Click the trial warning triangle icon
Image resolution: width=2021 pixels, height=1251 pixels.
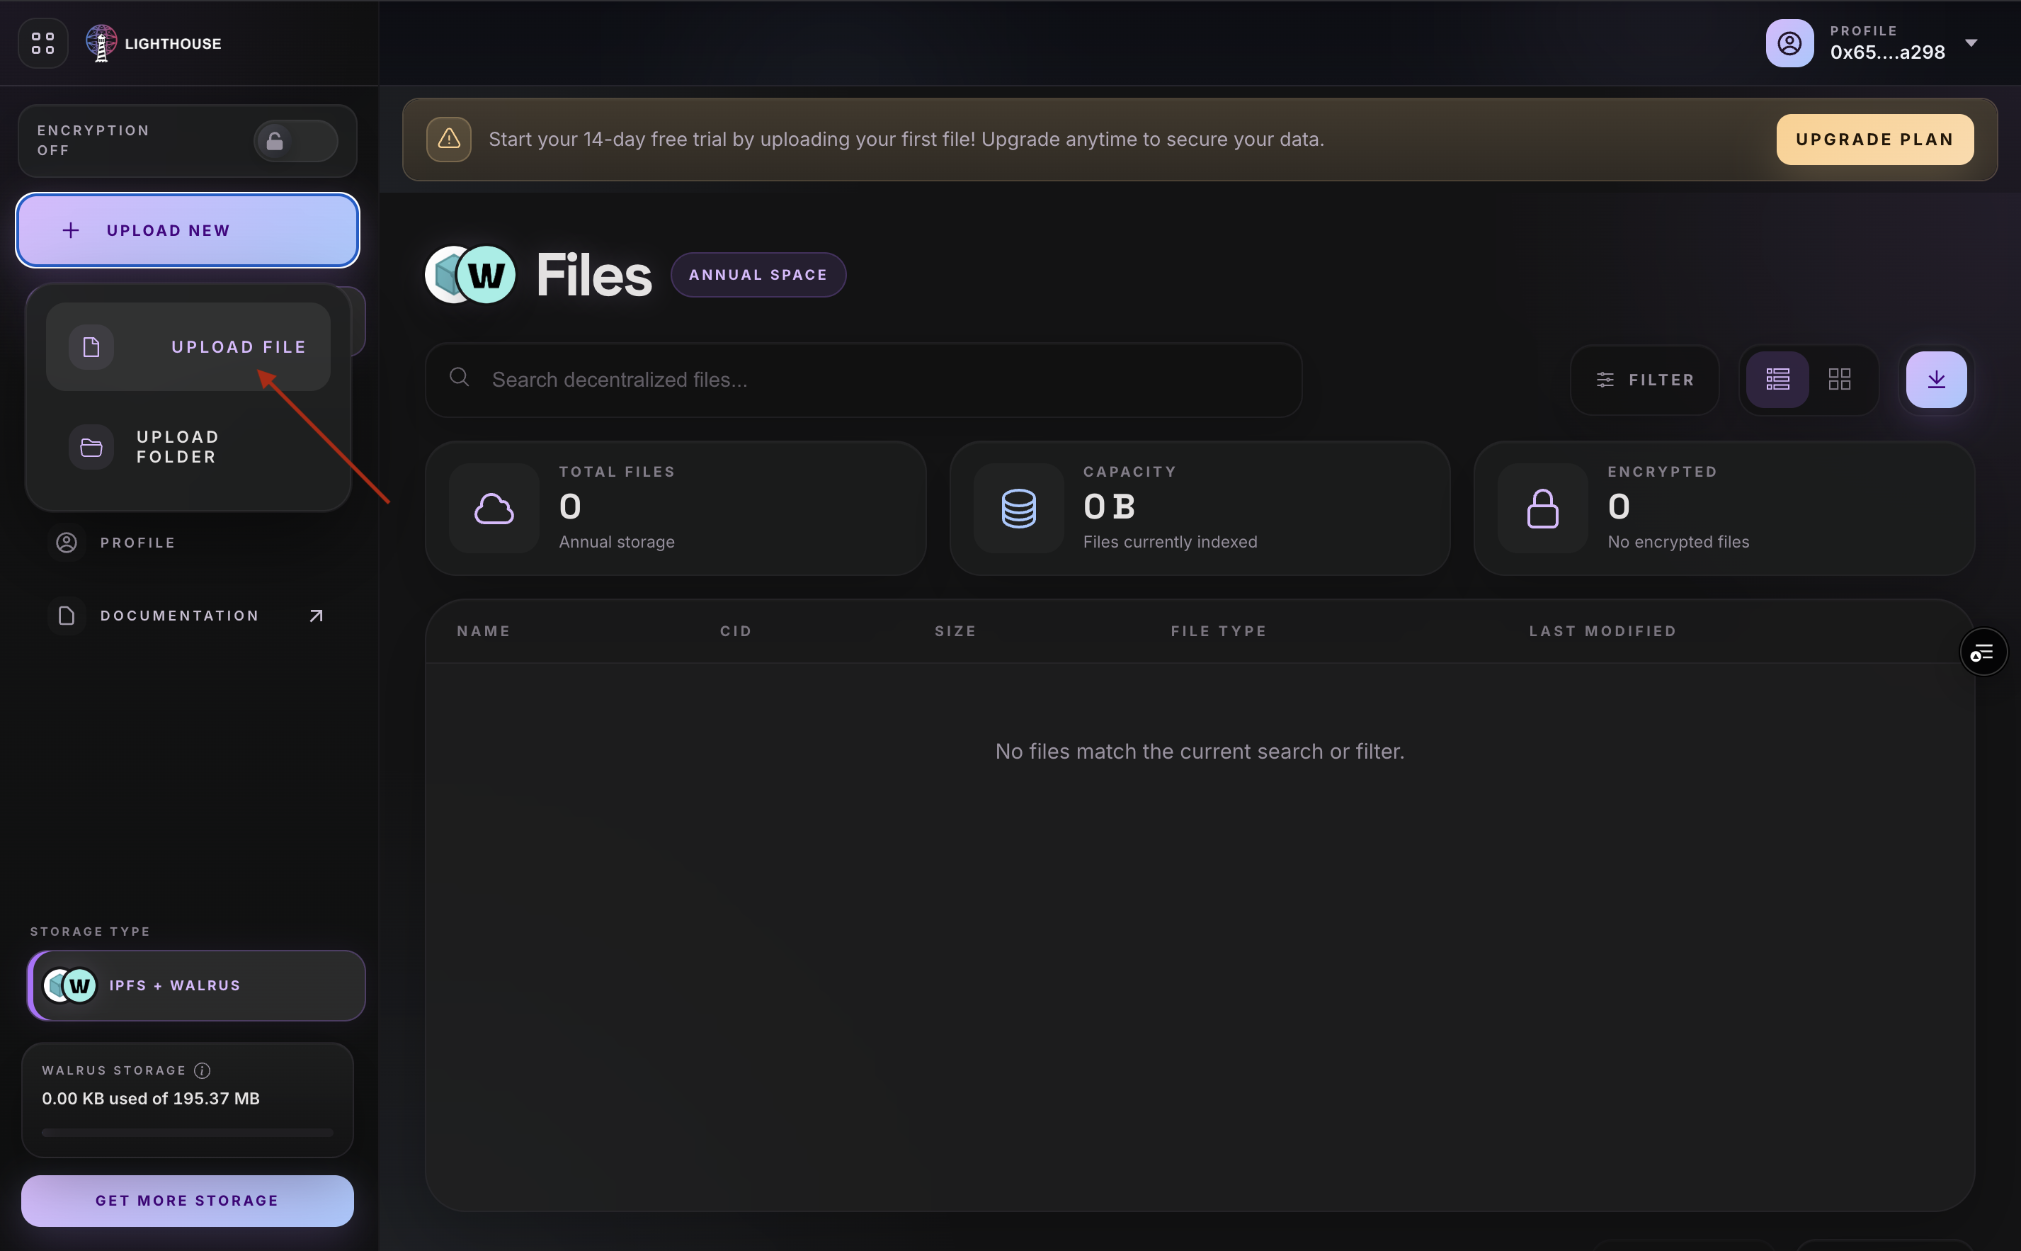449,140
